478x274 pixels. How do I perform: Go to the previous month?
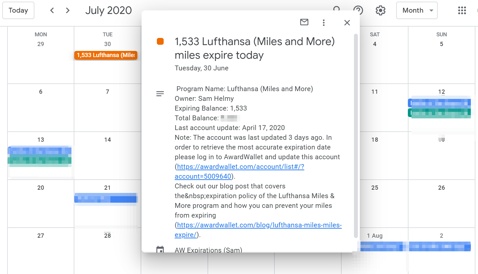click(x=52, y=10)
